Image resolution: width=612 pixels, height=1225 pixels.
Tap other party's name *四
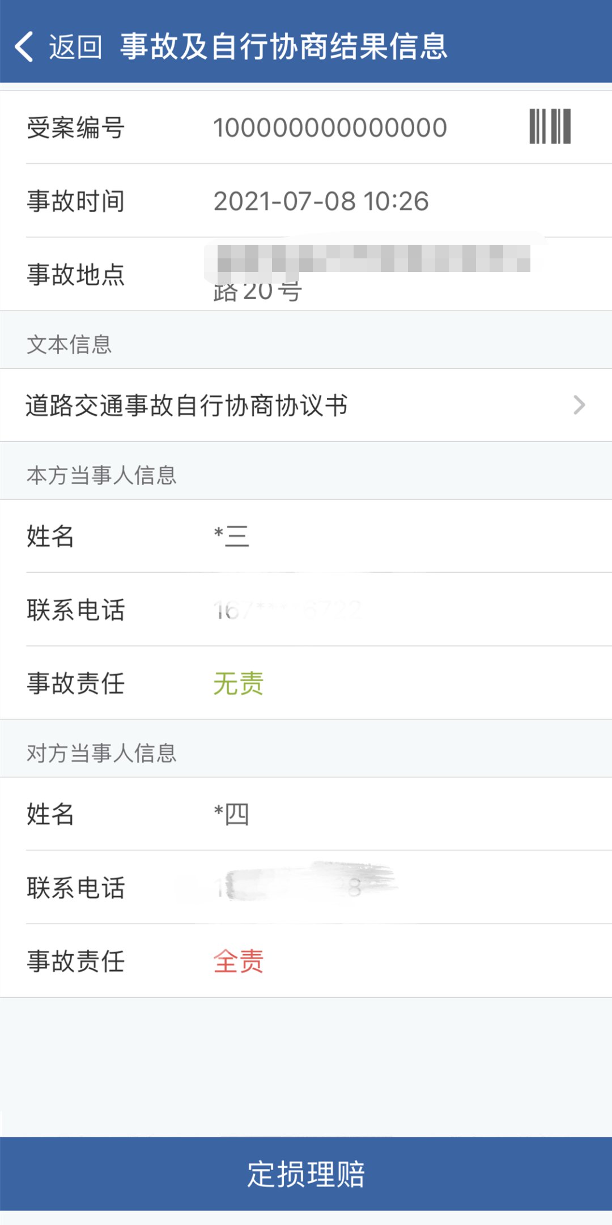tap(232, 814)
